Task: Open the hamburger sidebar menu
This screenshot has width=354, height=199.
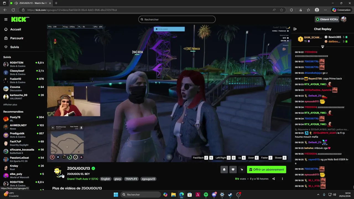Action: point(6,19)
